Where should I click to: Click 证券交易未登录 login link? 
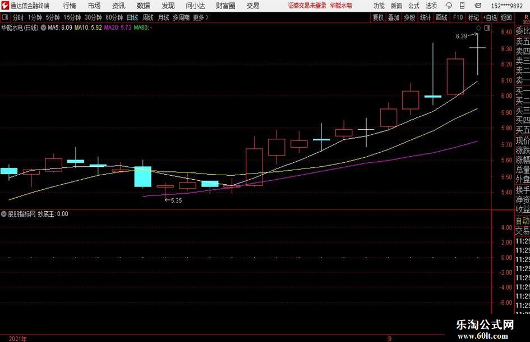[x=307, y=6]
